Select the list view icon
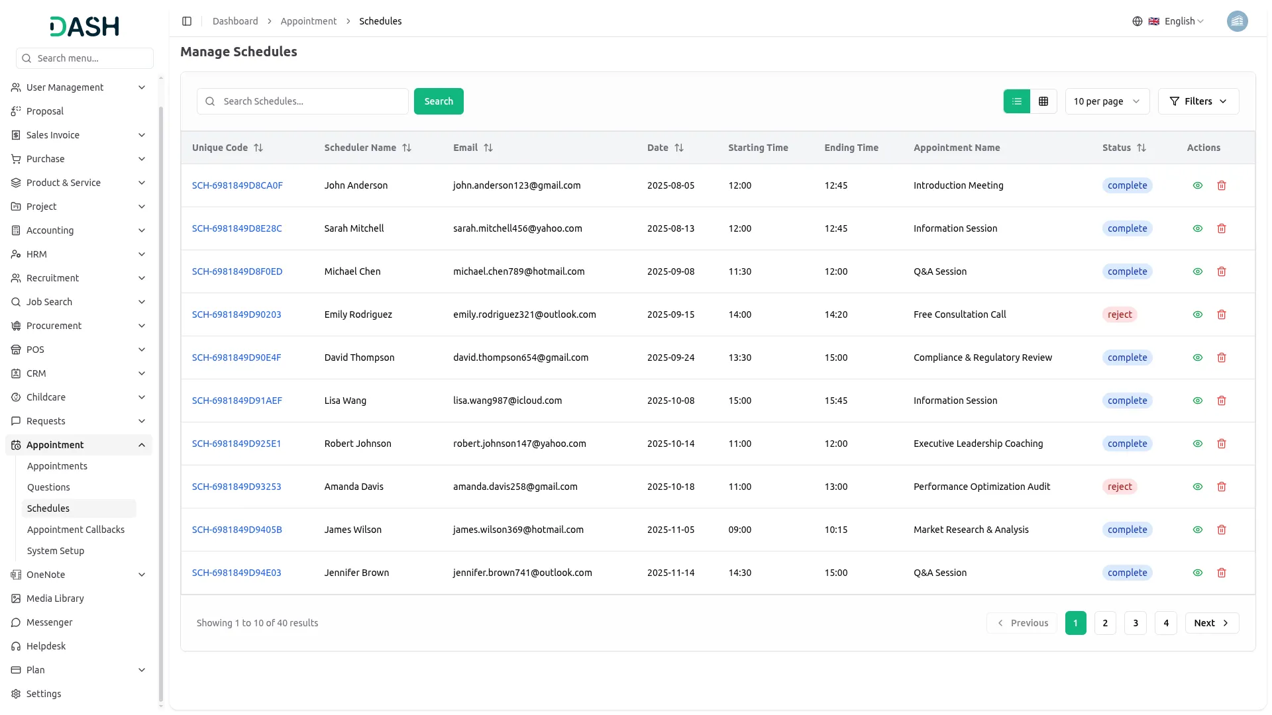Viewport: 1272px width, 715px height. pos(1017,101)
